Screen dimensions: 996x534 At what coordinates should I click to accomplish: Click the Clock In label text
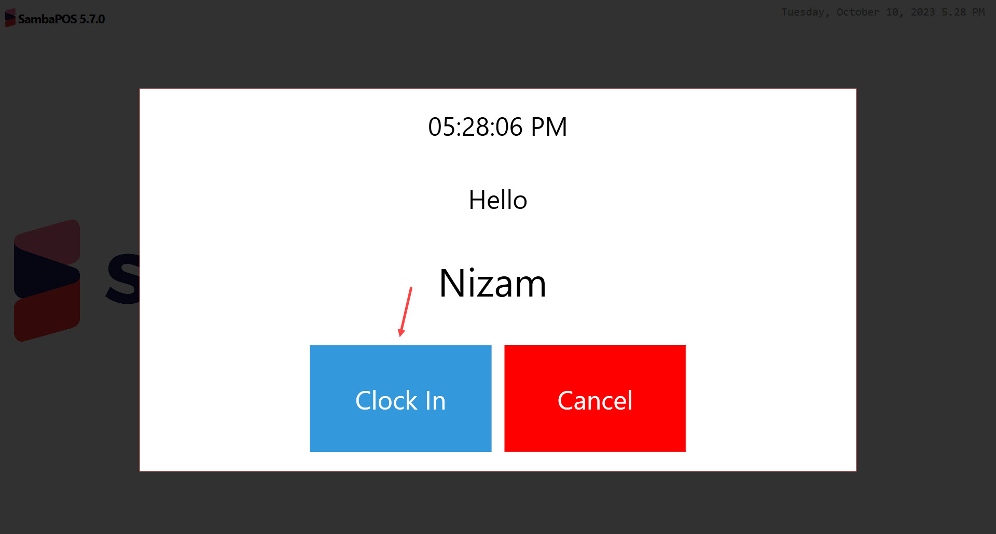click(x=400, y=400)
